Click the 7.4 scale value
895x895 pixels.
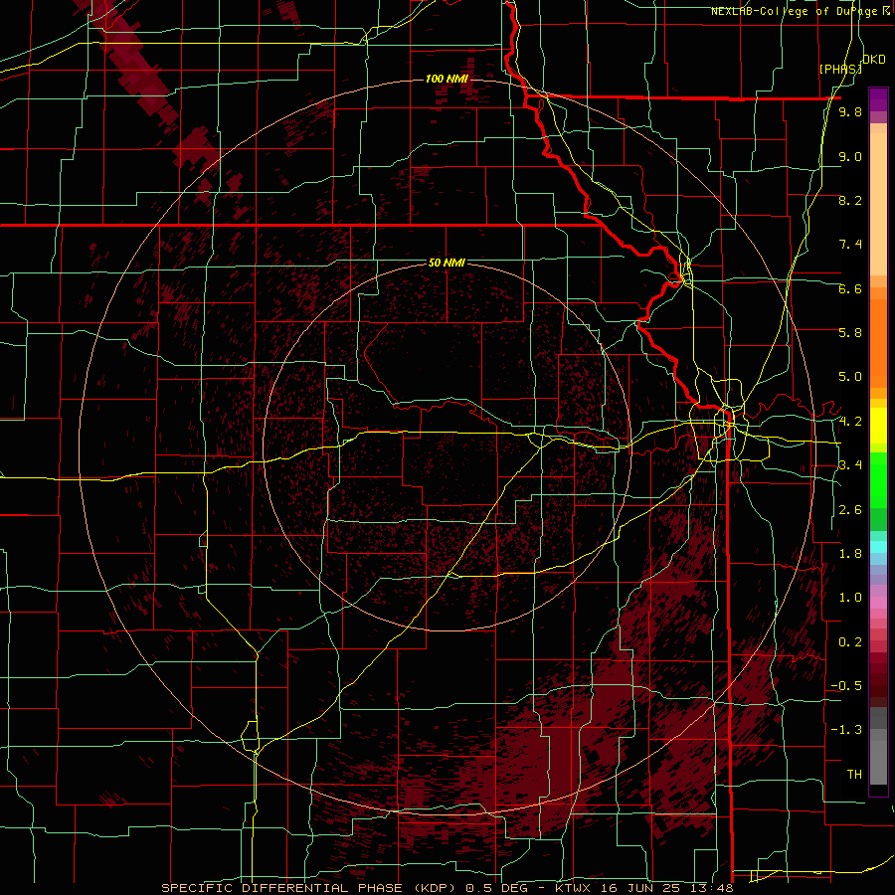tap(850, 245)
